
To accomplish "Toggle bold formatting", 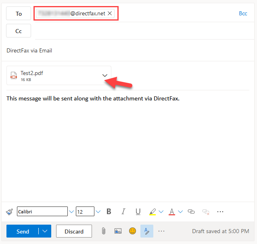I will [109, 211].
